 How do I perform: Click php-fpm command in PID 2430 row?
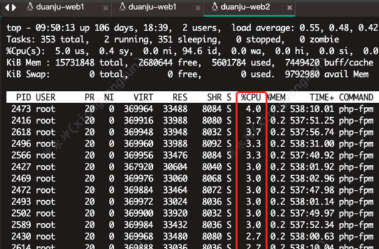(356, 237)
